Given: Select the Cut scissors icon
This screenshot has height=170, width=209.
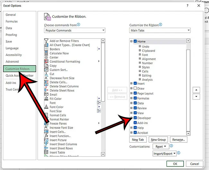Looking at the screenshot, I should (x=47, y=74).
